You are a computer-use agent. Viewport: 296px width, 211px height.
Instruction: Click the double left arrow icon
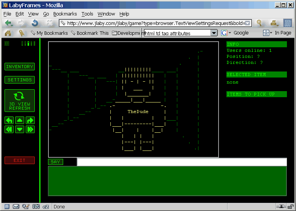[9, 129]
